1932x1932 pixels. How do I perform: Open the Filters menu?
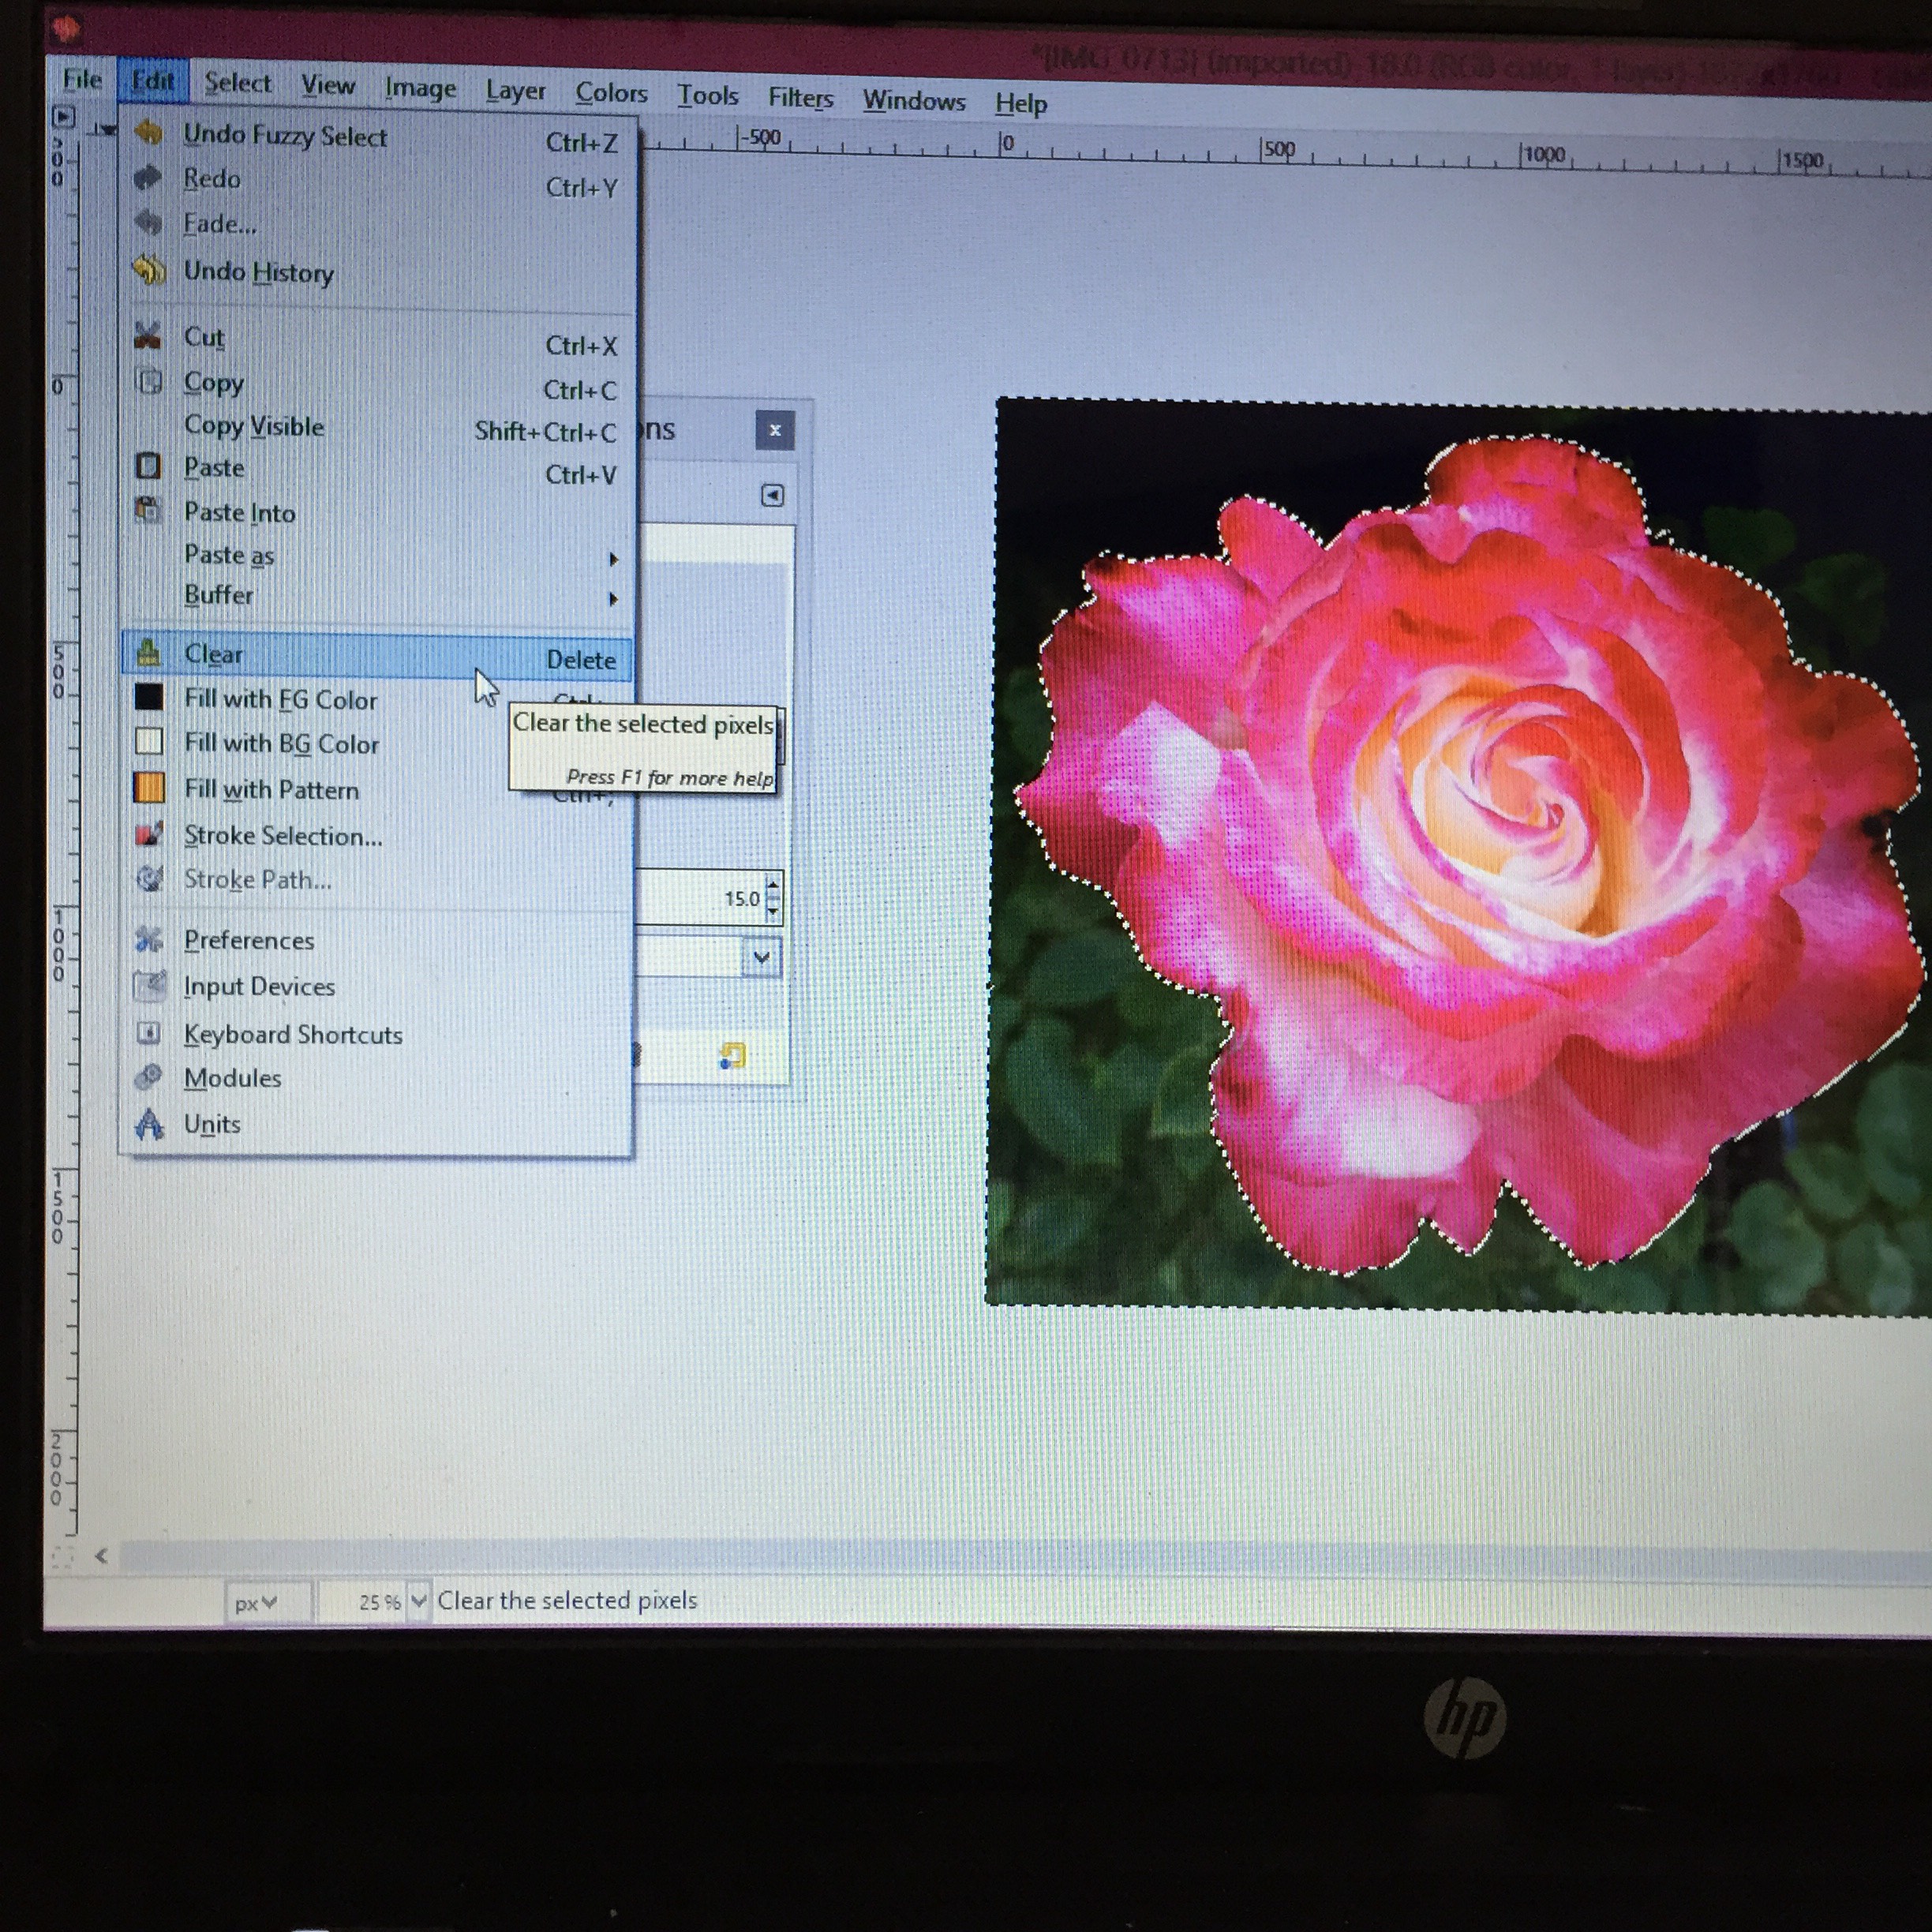click(x=800, y=98)
